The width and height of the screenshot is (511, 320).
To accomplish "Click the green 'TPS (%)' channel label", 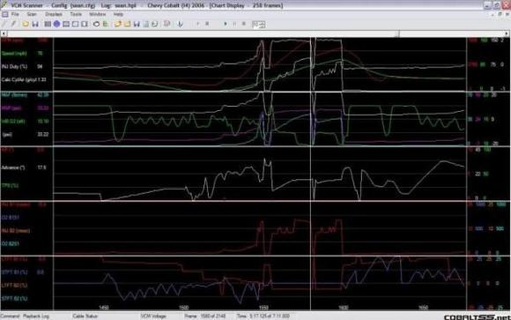I will click(10, 185).
